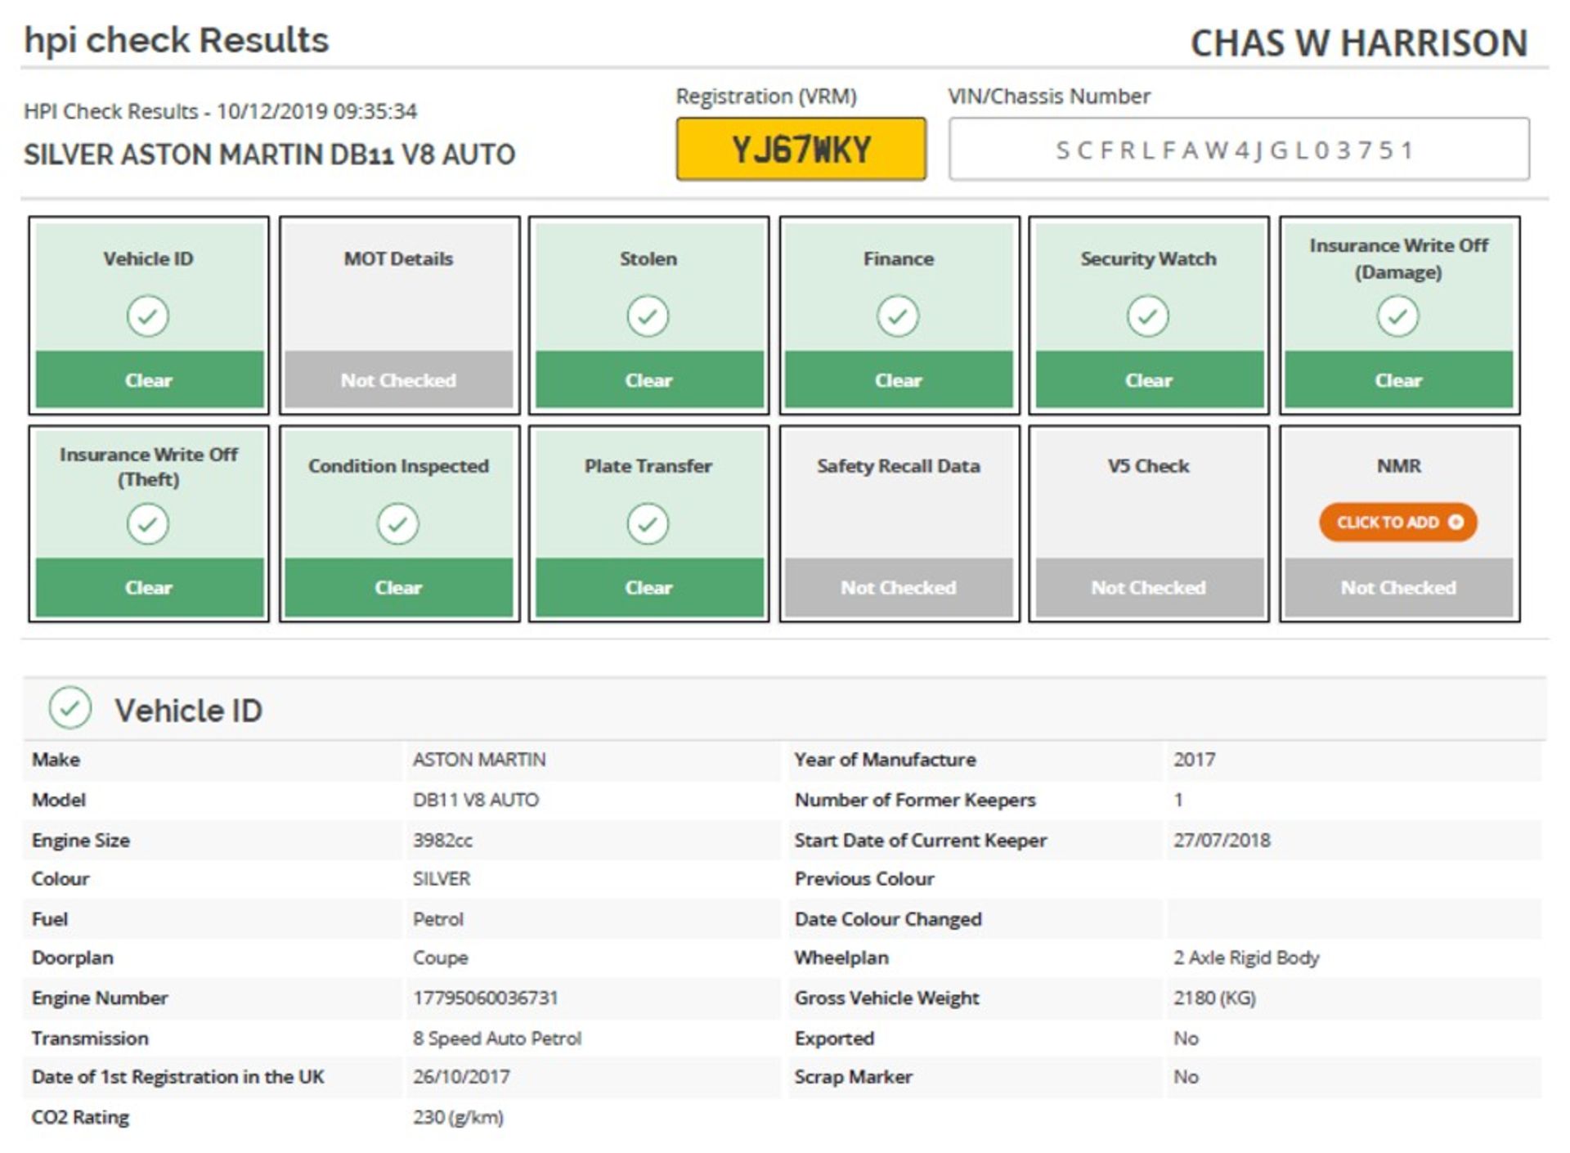This screenshot has width=1570, height=1153.
Task: Click the VIN/Chassis Number field
Action: coord(1239,149)
